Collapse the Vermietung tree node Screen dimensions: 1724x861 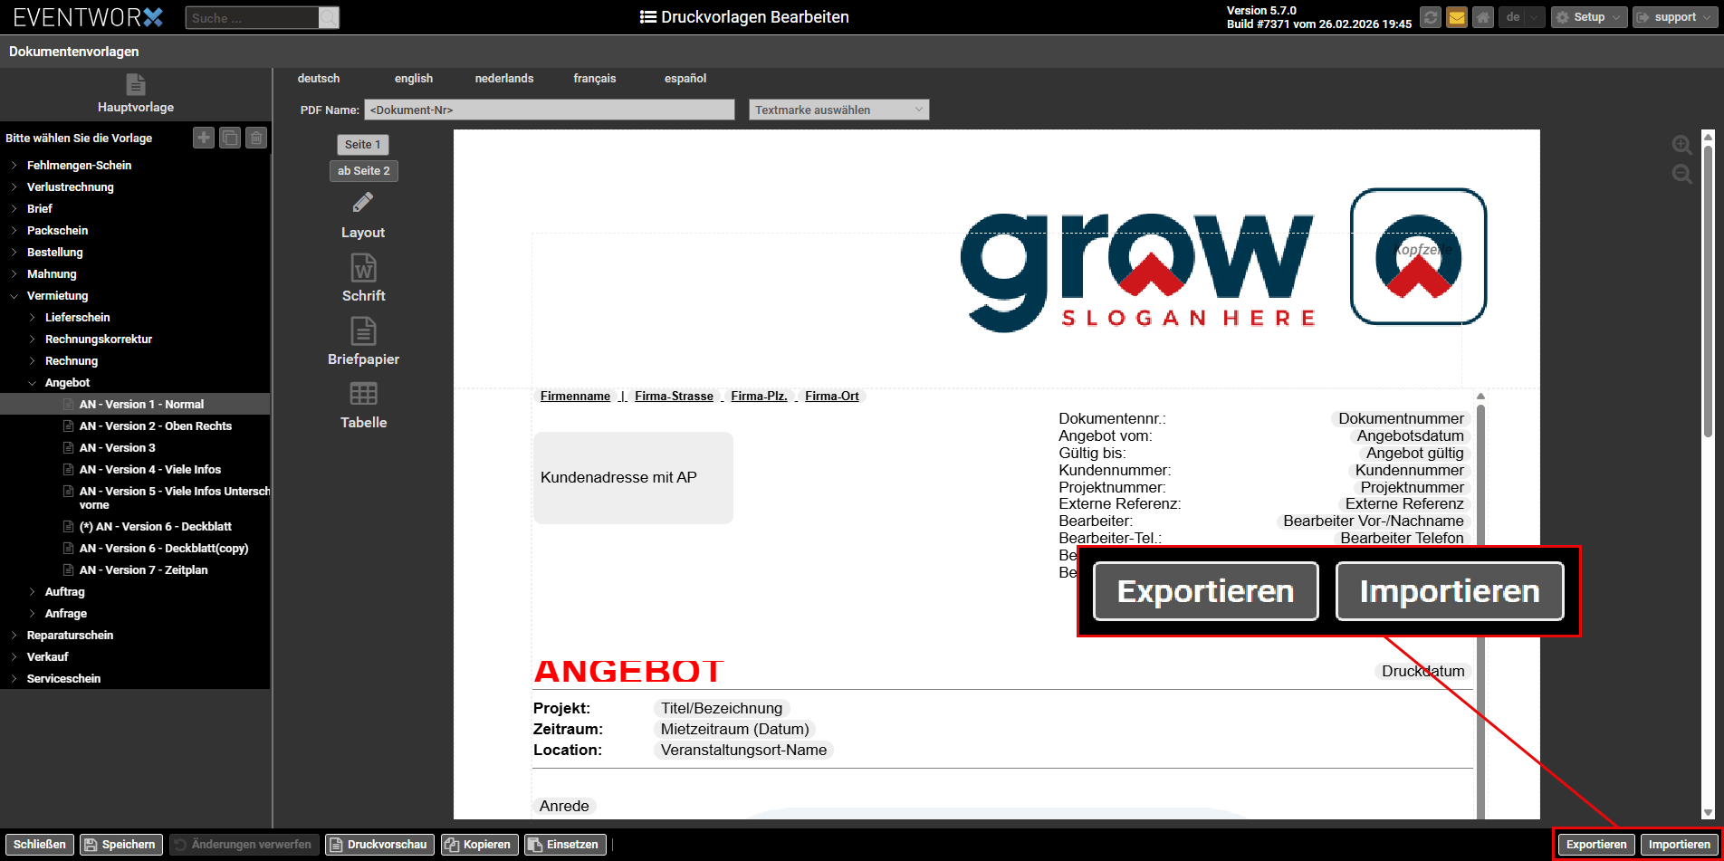pos(14,296)
